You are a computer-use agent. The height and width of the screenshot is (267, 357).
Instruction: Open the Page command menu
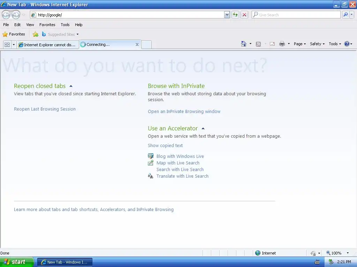coord(300,44)
